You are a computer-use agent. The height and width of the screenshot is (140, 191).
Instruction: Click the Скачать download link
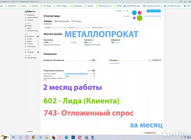pyautogui.click(x=126, y=16)
